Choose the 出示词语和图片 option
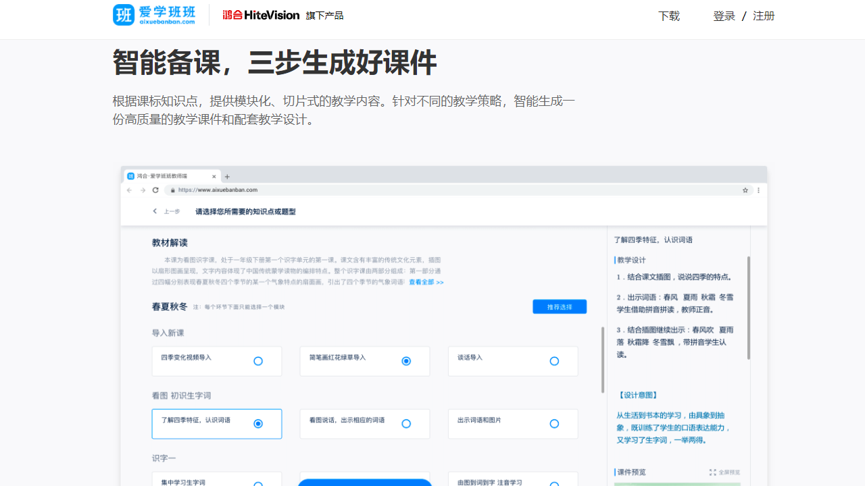This screenshot has height=486, width=865. [x=554, y=423]
